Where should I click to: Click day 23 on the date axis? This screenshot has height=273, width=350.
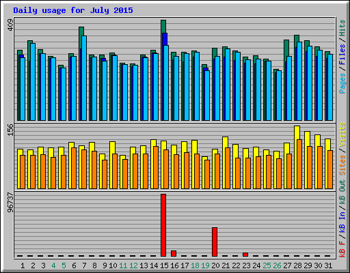pyautogui.click(x=246, y=265)
